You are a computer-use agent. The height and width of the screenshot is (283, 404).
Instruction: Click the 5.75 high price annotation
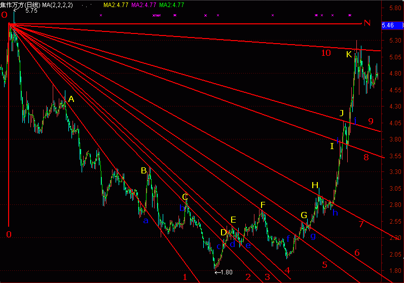click(31, 11)
